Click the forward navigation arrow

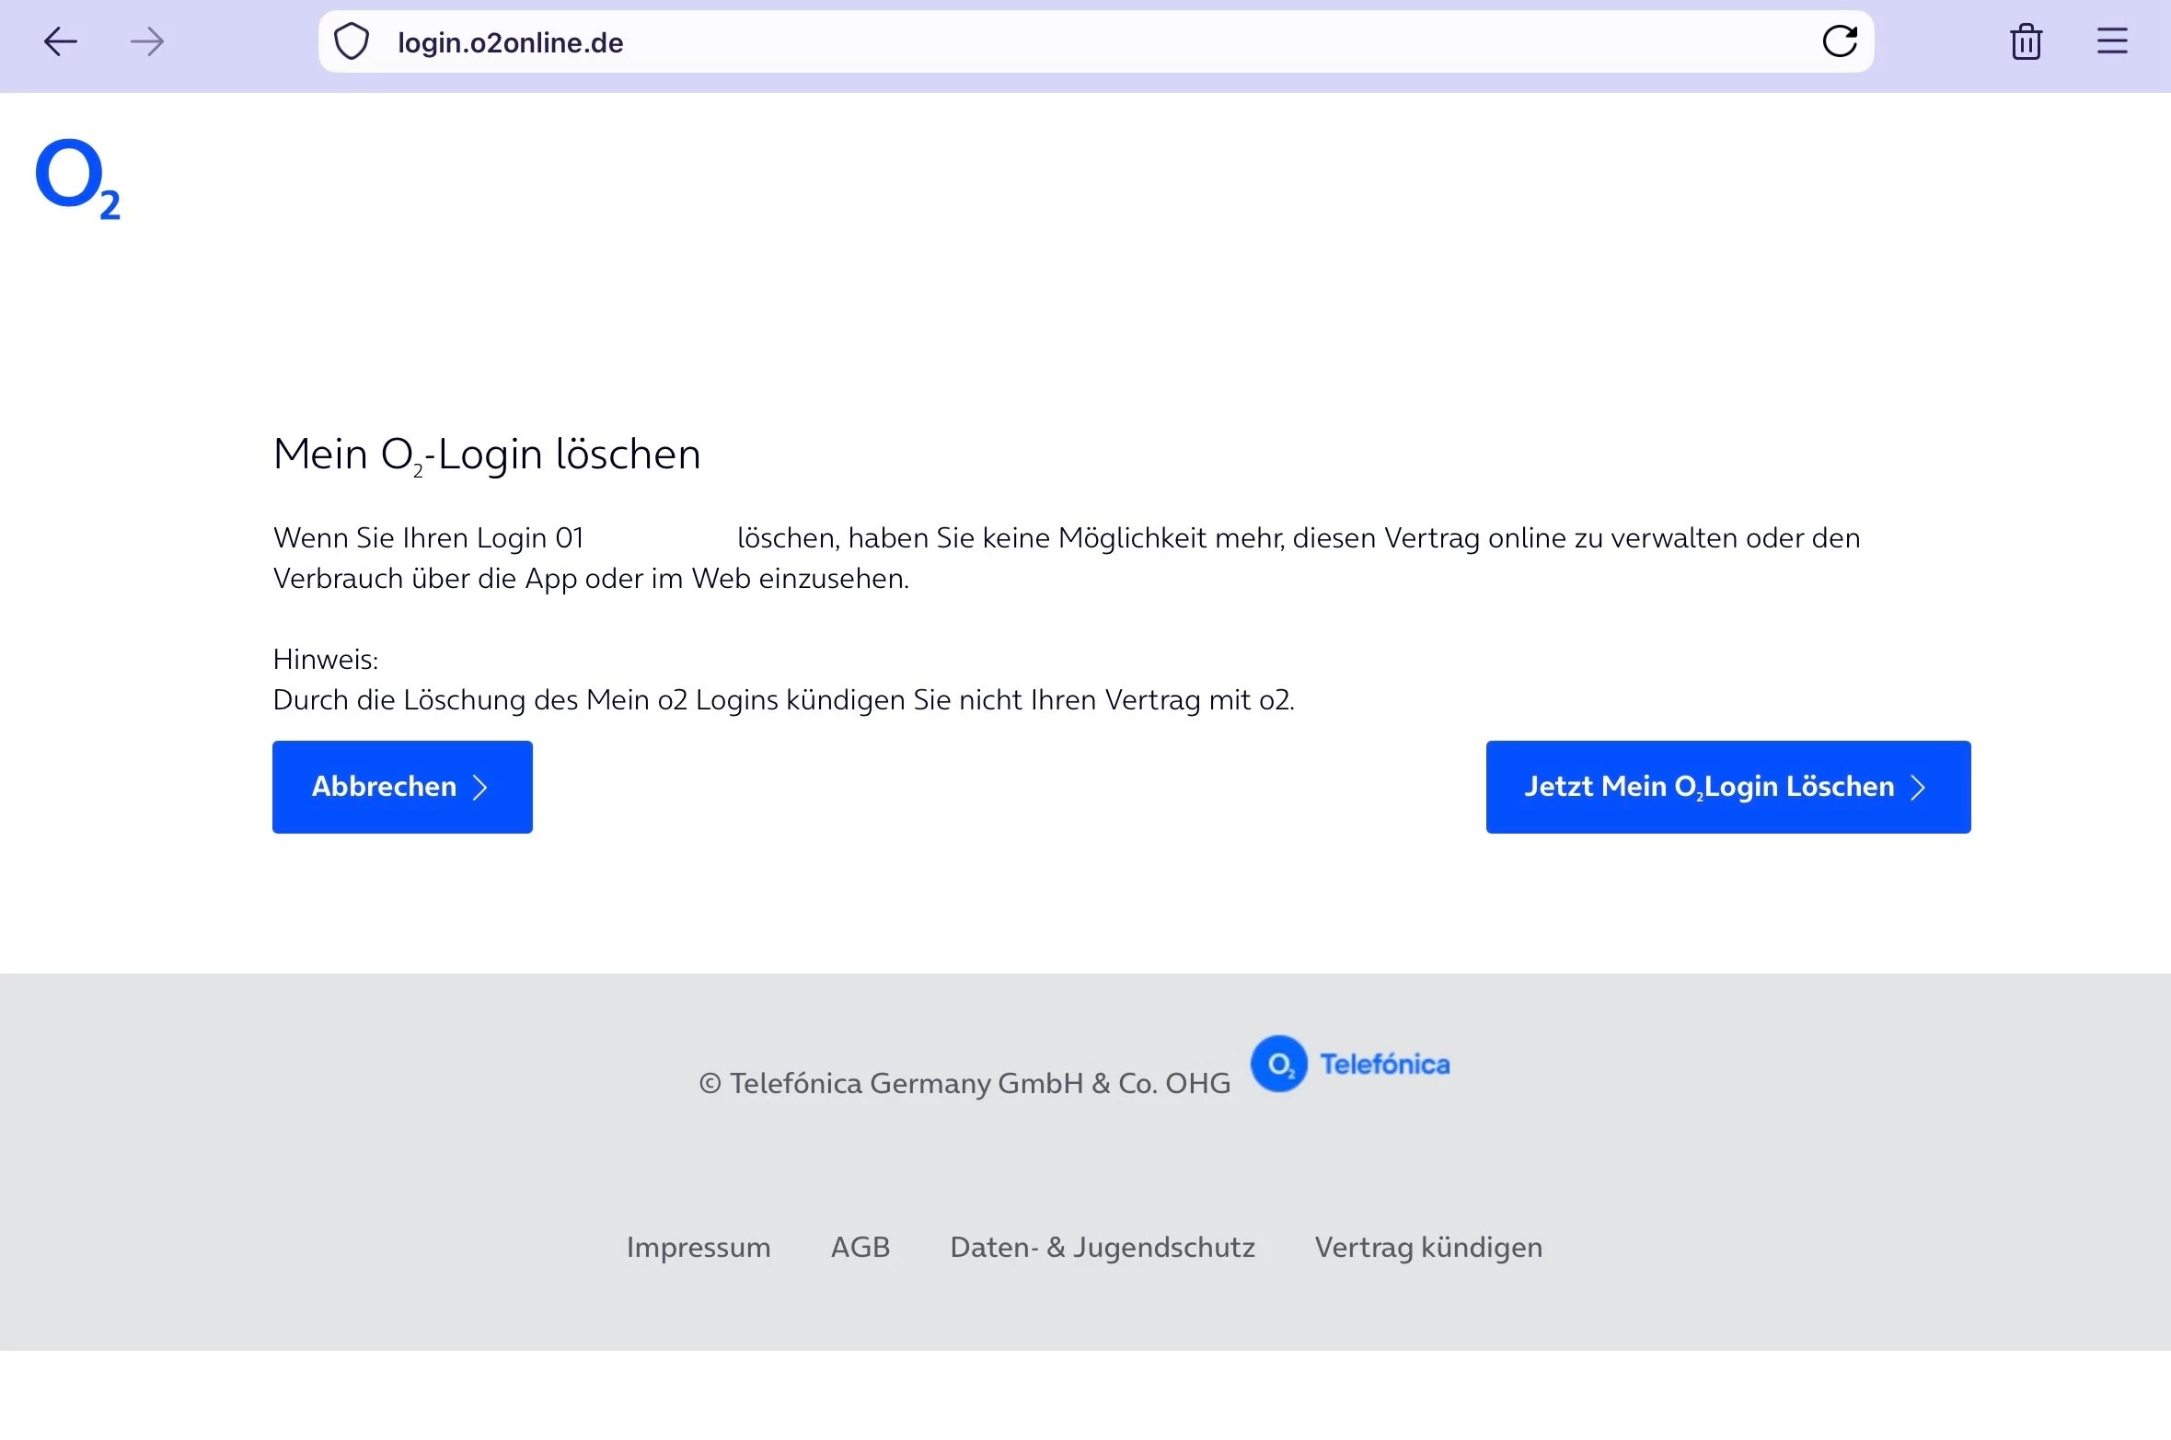147,41
